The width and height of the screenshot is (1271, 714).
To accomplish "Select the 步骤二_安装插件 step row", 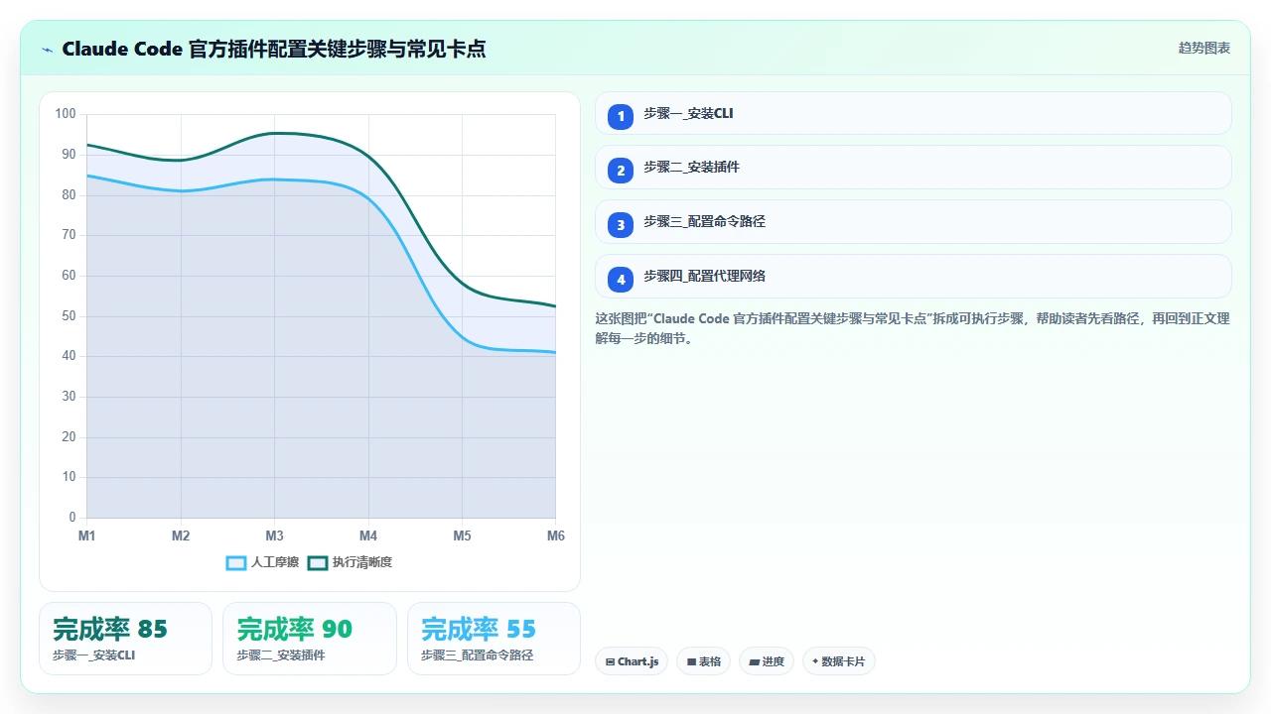I will pos(914,168).
